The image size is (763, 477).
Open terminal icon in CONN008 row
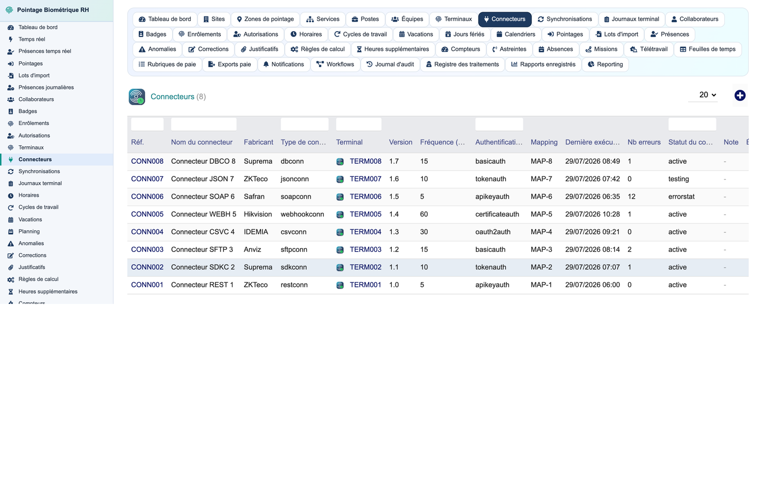(340, 162)
